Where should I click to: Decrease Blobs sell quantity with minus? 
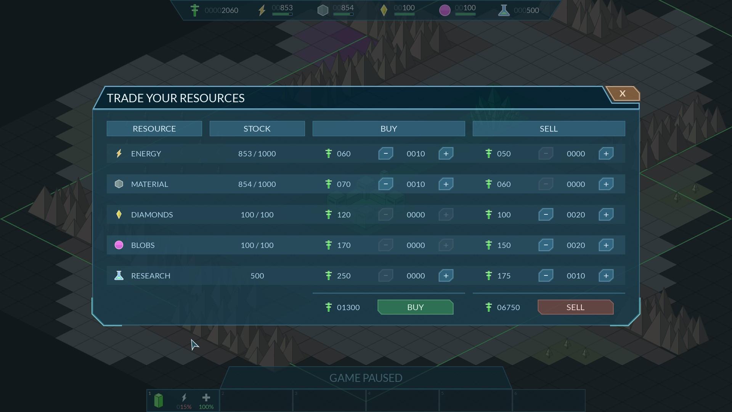point(546,245)
